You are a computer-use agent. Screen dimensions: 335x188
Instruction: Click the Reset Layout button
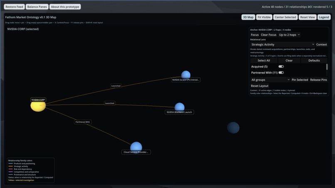click(260, 86)
